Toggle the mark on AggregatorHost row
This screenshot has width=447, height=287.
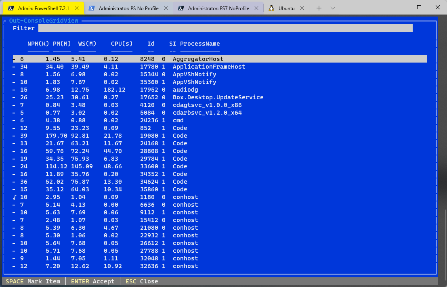(x=15, y=59)
